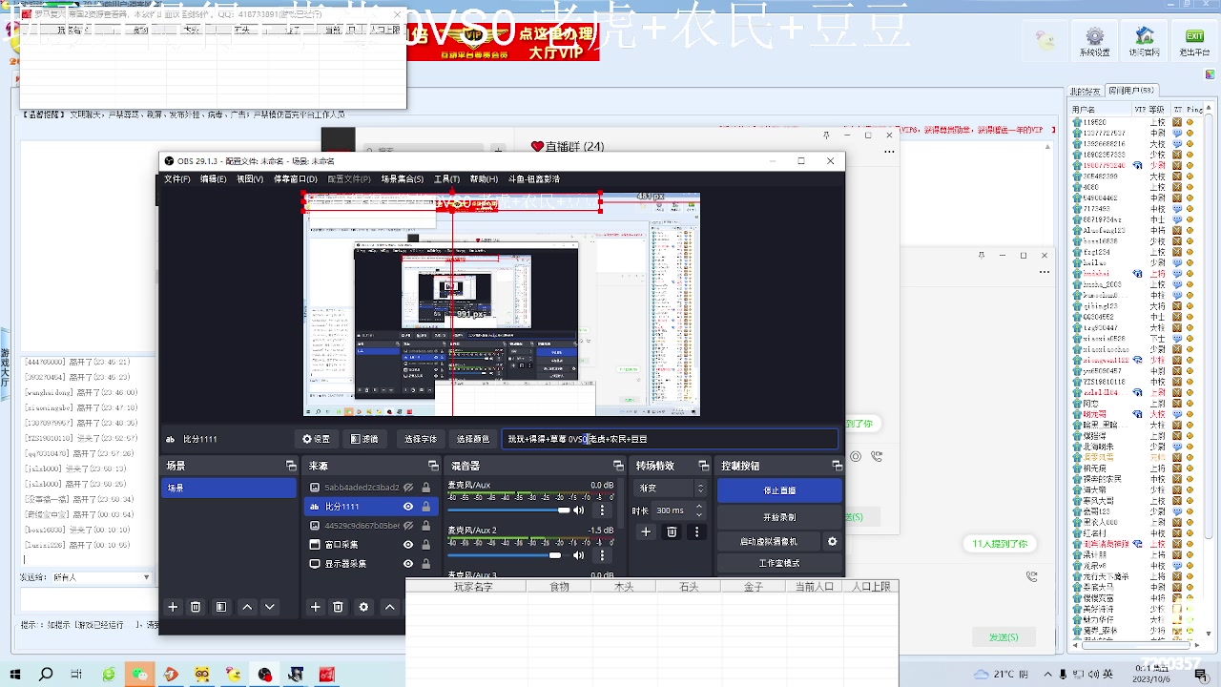Open source properties gear in 来源 panel
Viewport: 1221px width, 687px height.
click(x=363, y=607)
